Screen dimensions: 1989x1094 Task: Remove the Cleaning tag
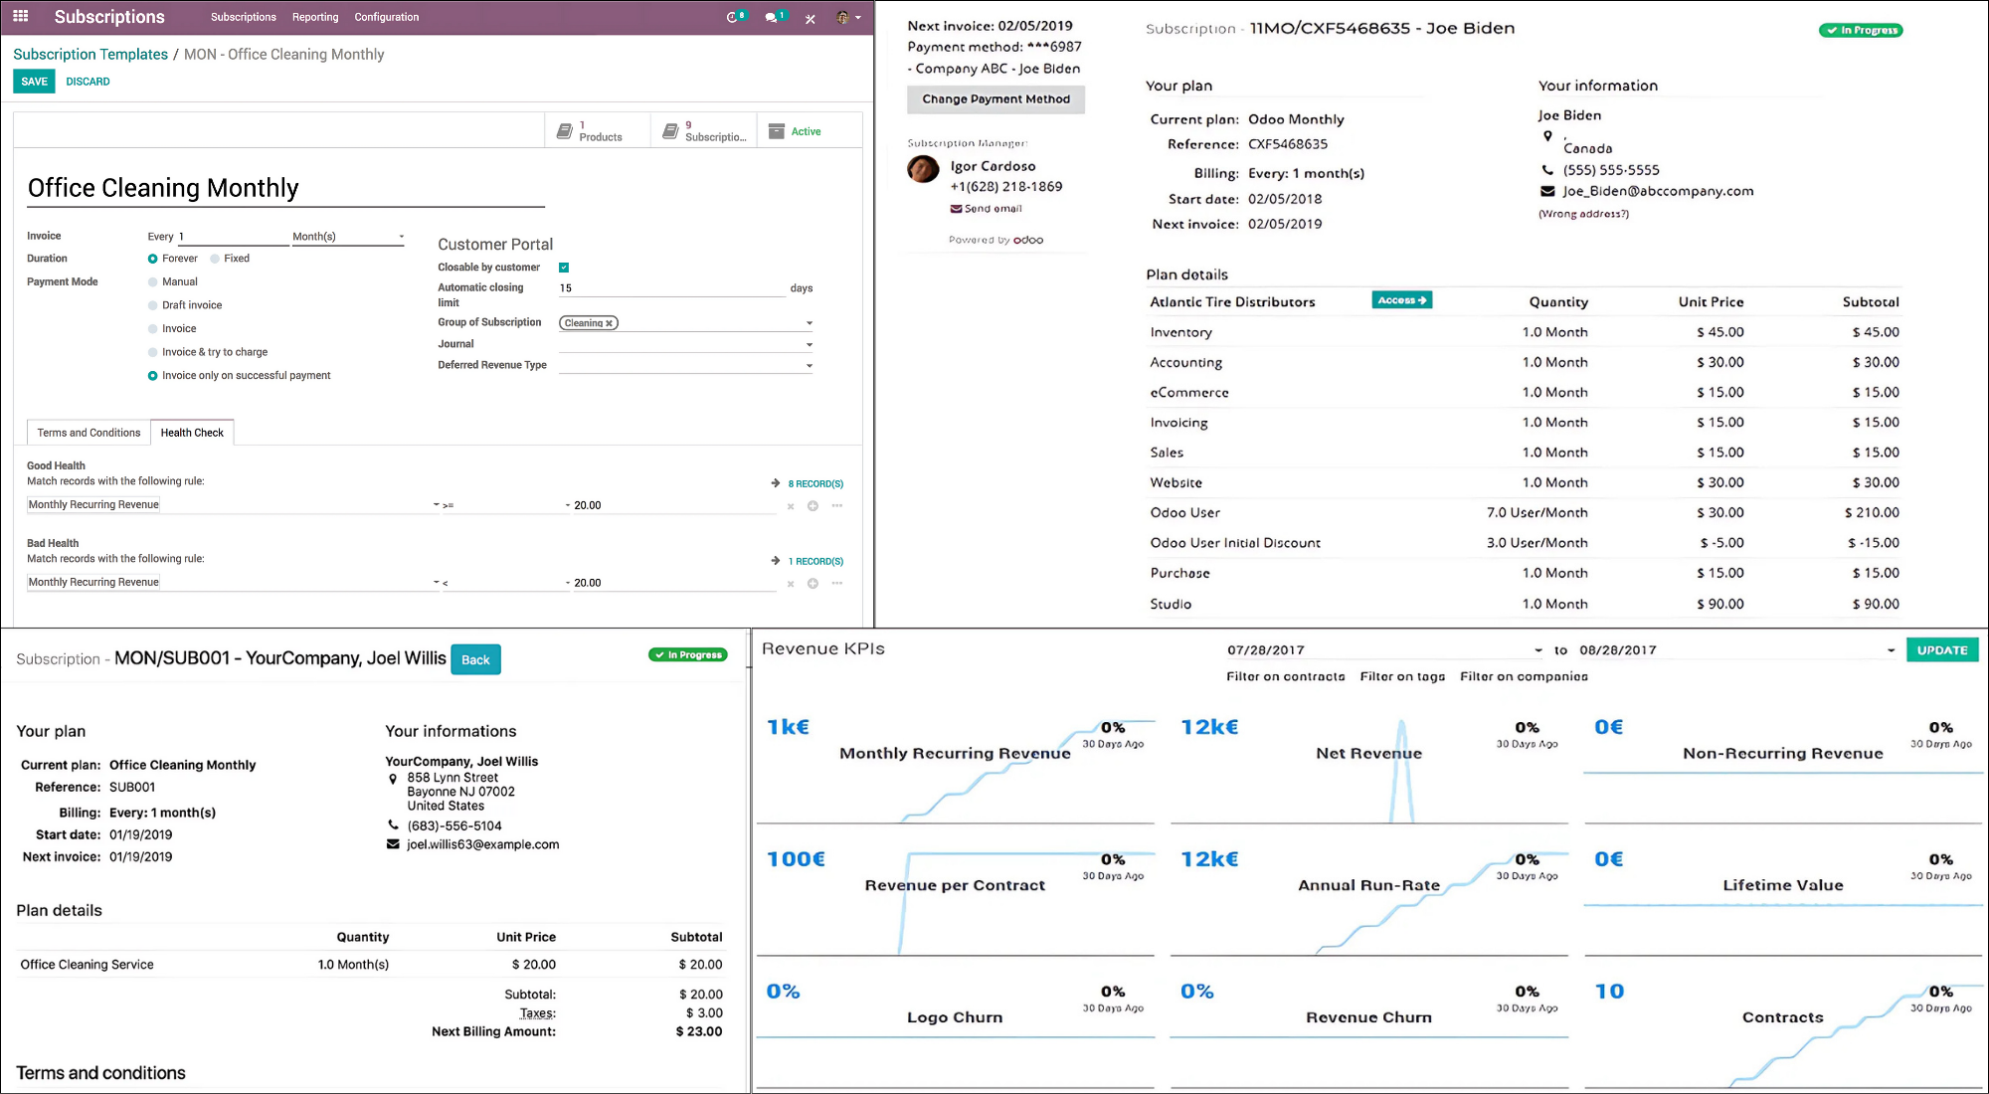[x=610, y=323]
